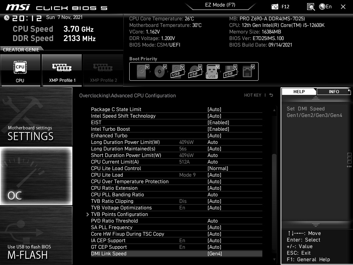This screenshot has width=353, height=265.
Task: Select the USB optical drive boot icon
Action: 195,71
